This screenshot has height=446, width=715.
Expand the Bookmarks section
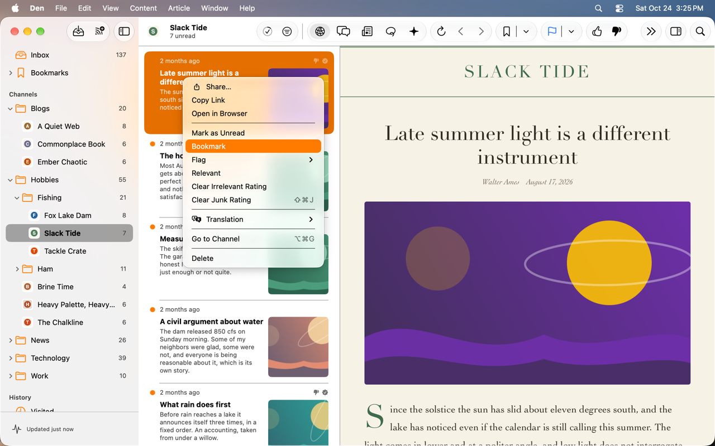tap(11, 73)
